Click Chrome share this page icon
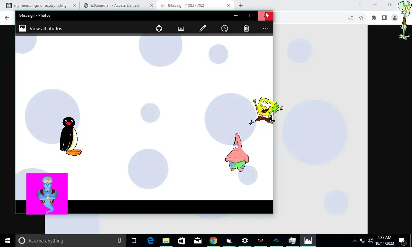 [x=351, y=18]
